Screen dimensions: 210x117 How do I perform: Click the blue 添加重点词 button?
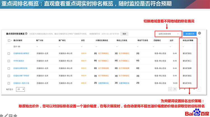tap(190, 34)
